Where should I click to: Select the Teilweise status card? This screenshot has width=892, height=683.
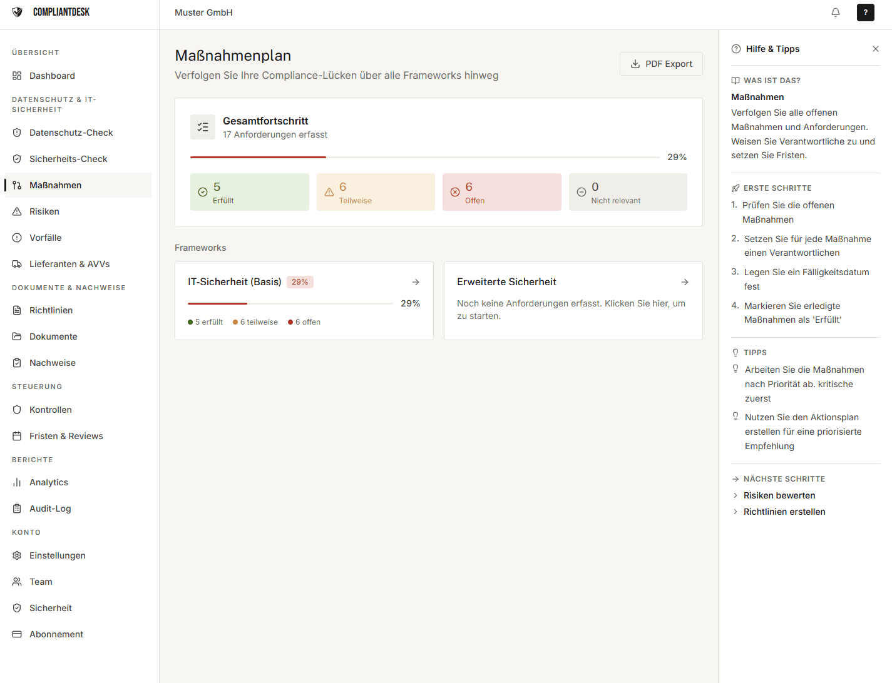376,192
